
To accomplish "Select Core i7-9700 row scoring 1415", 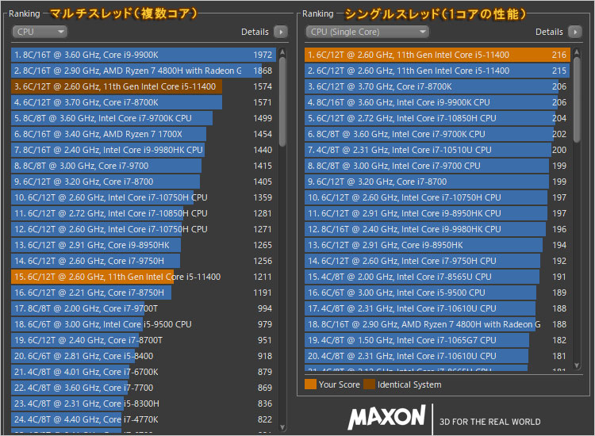I will coord(144,166).
